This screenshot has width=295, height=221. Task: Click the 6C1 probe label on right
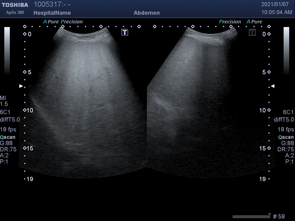tap(288, 112)
